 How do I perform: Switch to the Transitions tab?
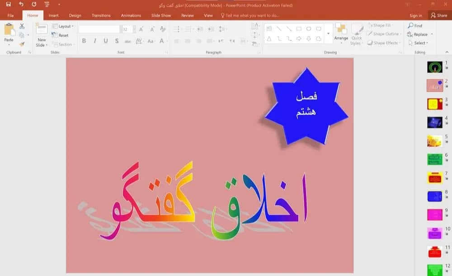click(x=101, y=15)
